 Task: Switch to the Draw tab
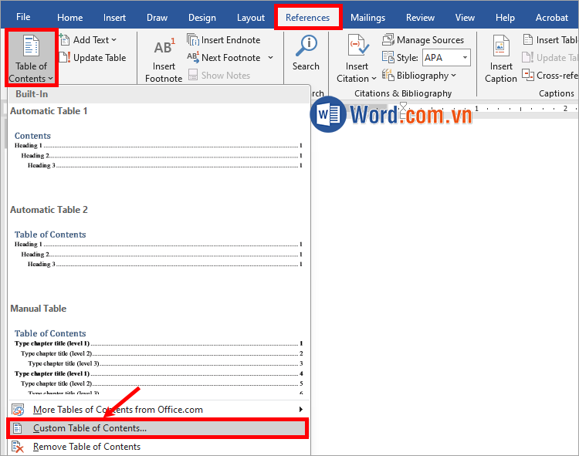(x=157, y=17)
